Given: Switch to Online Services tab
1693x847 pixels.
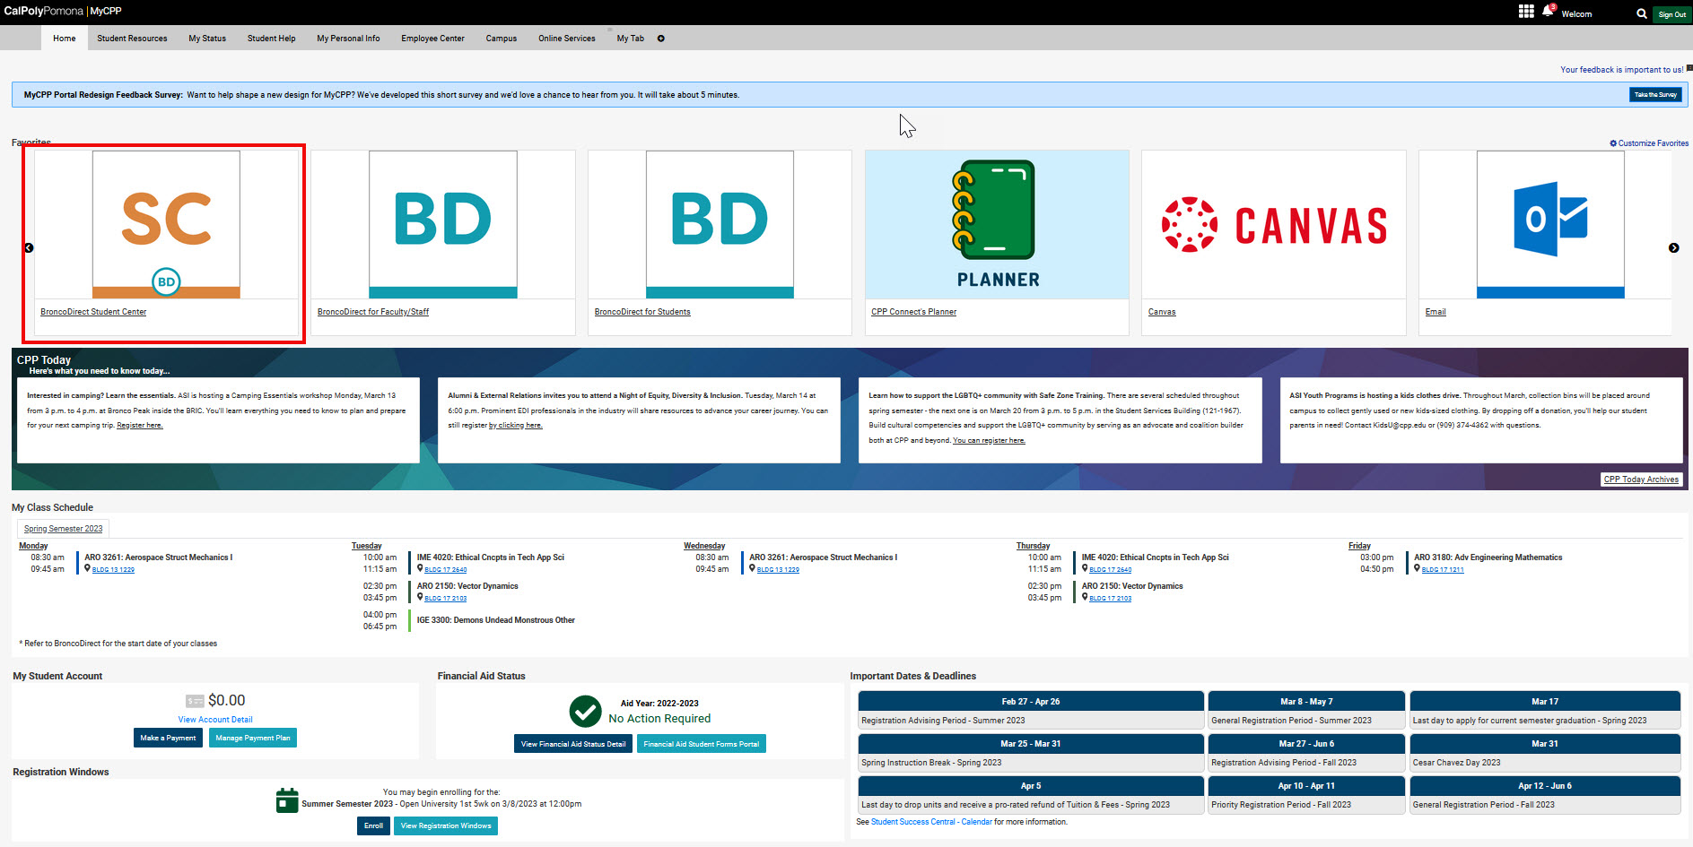Looking at the screenshot, I should [x=567, y=39].
